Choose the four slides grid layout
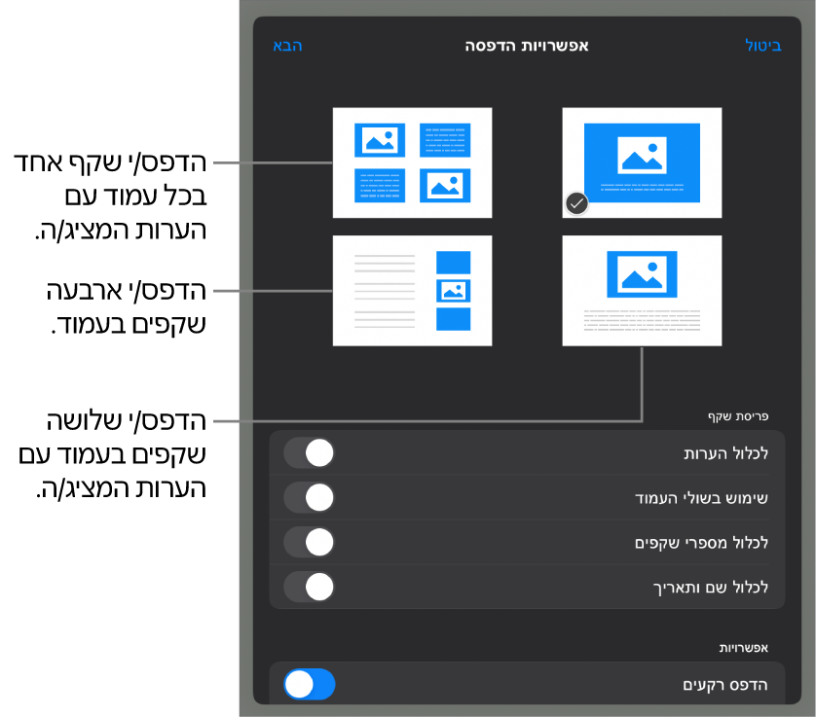816x717 pixels. click(412, 162)
